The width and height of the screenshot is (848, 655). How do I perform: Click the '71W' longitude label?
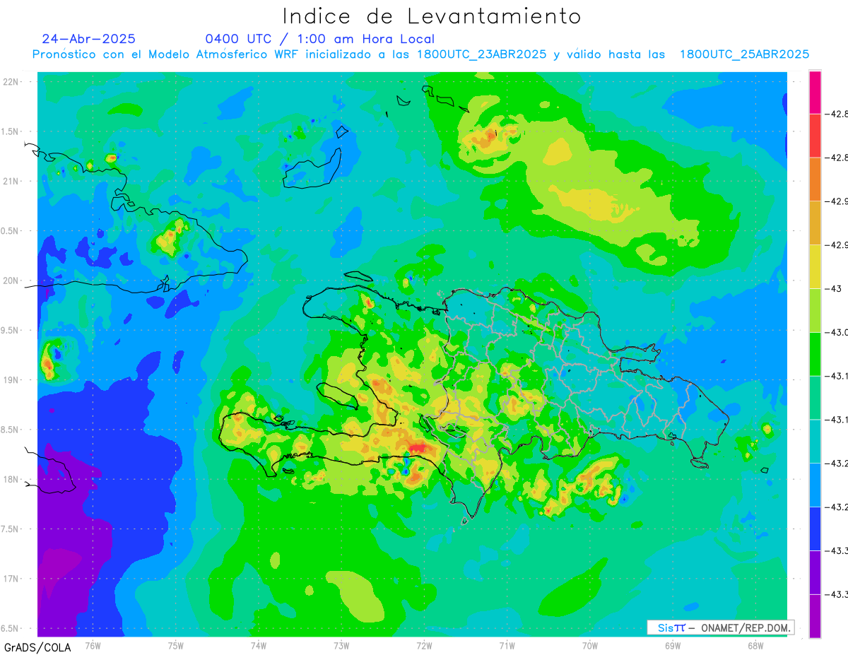(507, 646)
